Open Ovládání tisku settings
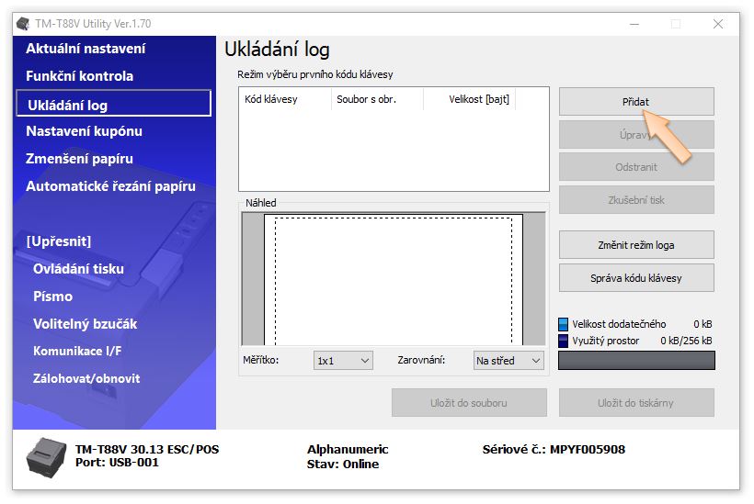This screenshot has width=754, height=504. 78,269
